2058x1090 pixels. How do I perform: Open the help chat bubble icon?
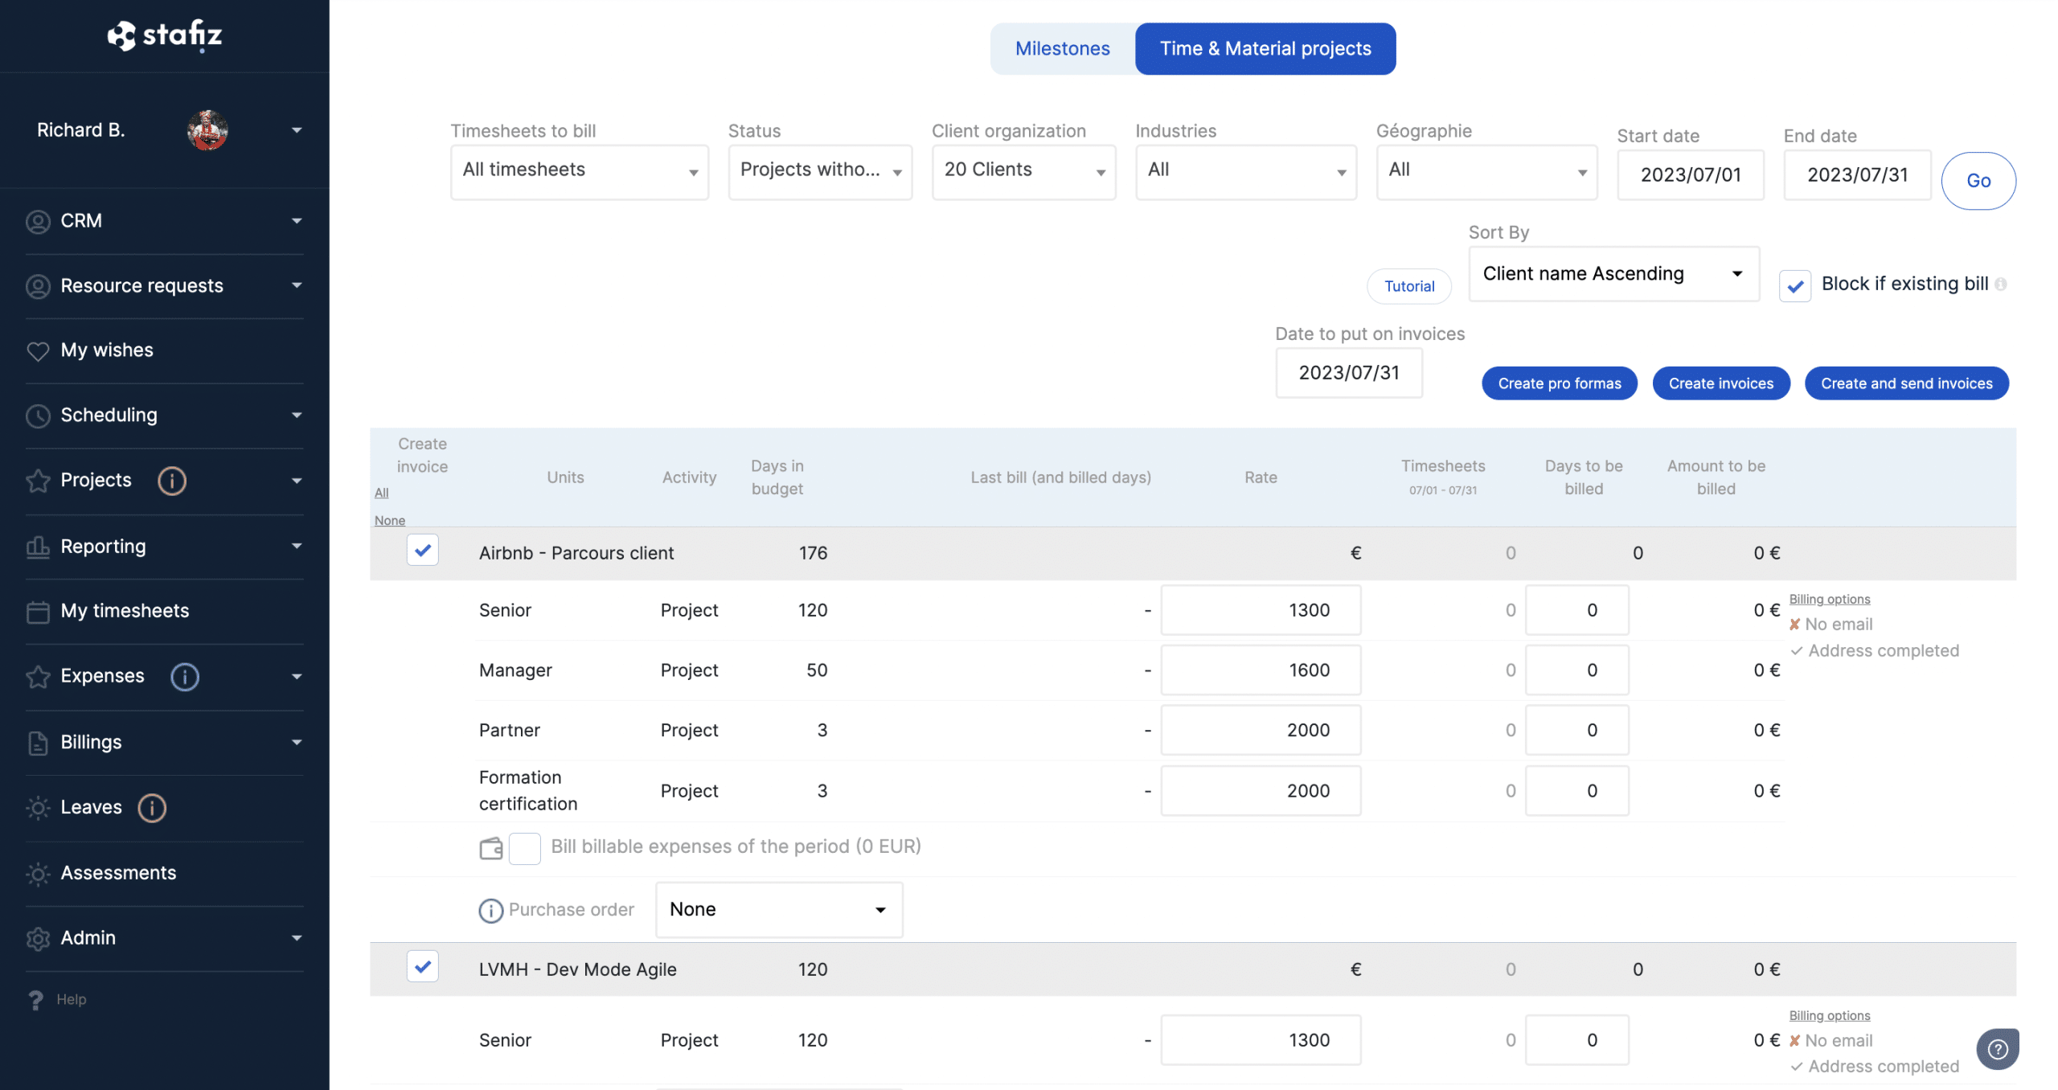1997,1049
